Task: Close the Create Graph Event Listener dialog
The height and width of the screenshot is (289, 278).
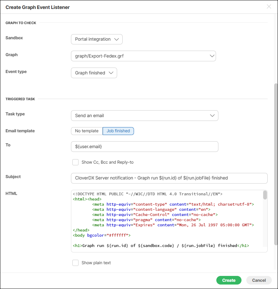Action: tap(269, 7)
